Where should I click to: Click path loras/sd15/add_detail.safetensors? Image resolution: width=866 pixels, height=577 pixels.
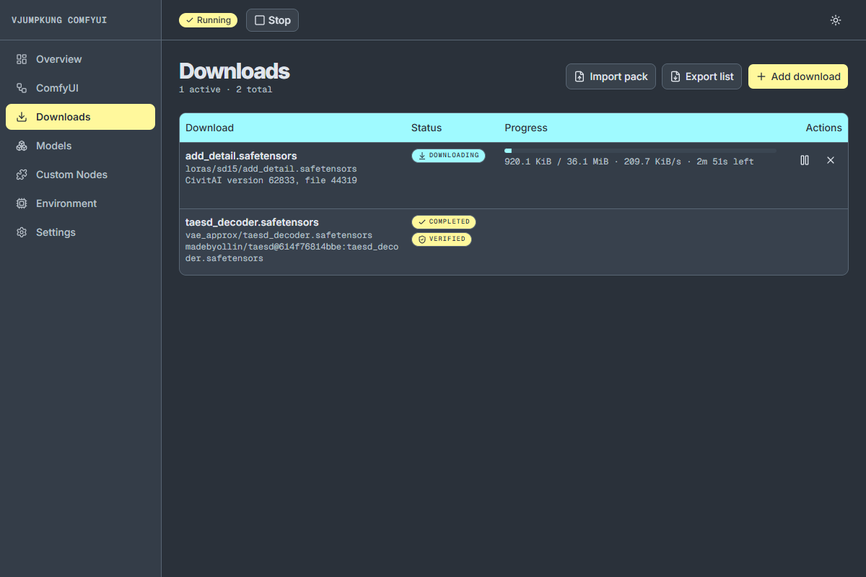click(x=271, y=169)
